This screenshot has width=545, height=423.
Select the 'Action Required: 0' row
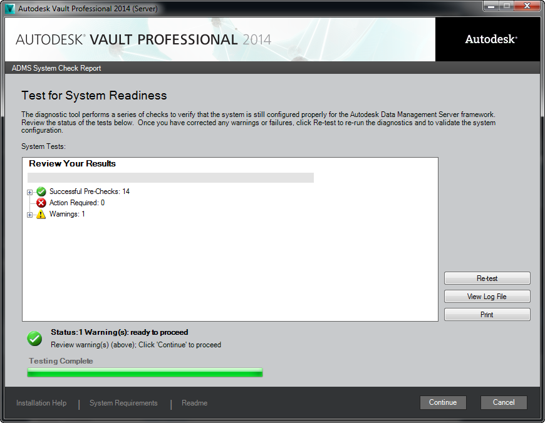point(77,203)
